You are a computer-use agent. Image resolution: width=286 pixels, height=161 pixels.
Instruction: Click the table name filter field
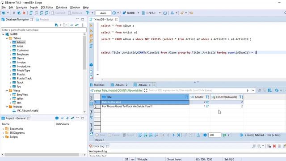[x=44, y=30]
